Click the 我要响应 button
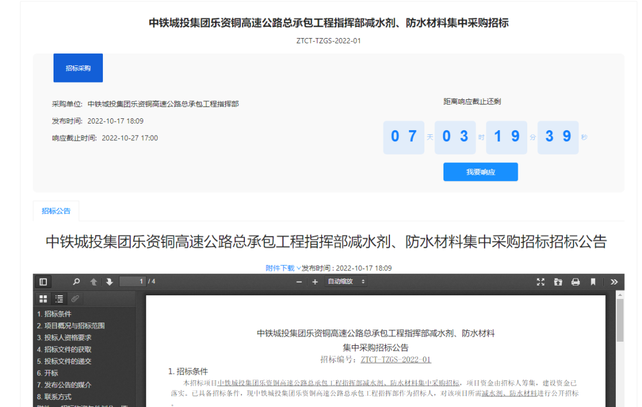 click(480, 172)
